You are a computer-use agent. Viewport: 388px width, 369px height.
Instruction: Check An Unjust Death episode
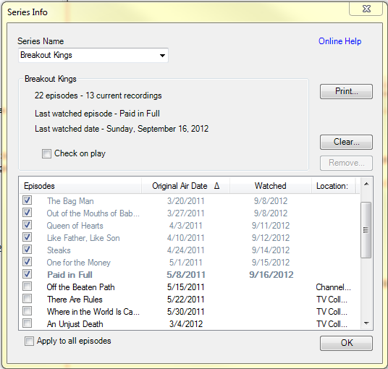tap(27, 323)
